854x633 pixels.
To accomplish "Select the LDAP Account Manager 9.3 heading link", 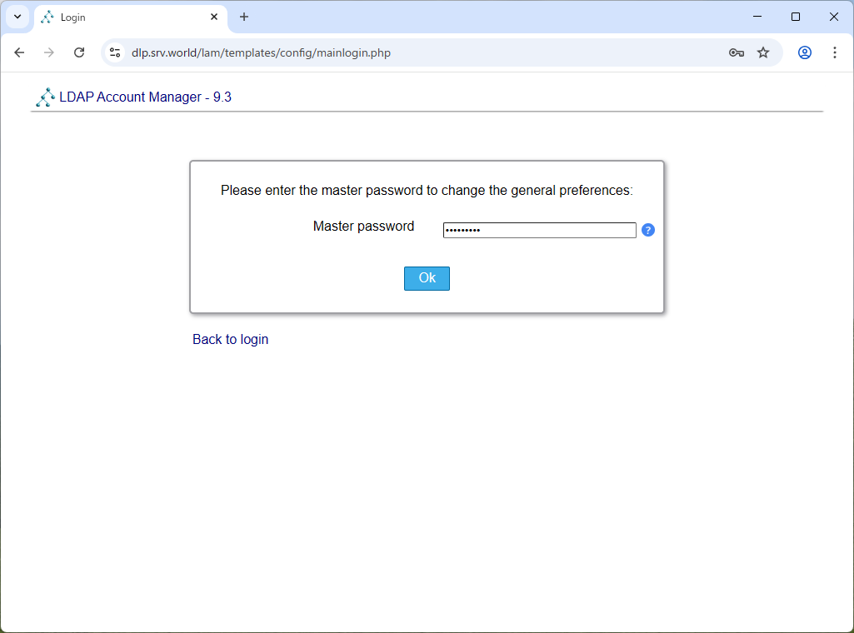I will click(x=144, y=97).
